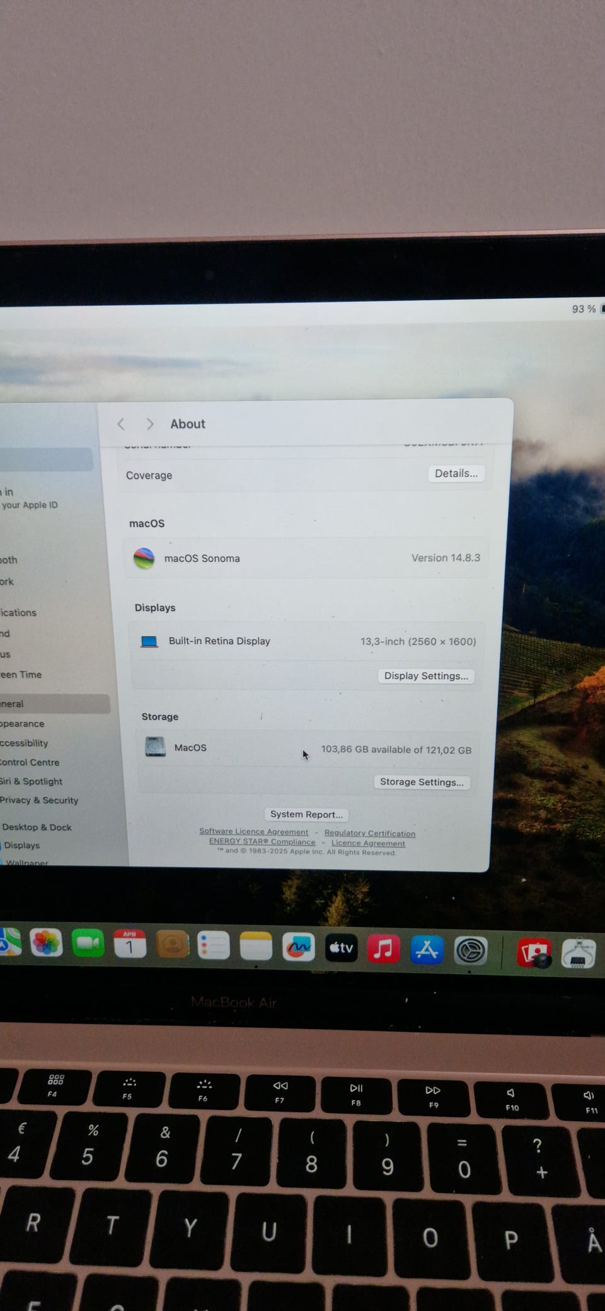Launch Freeform from the Dock
Screen dimensions: 605x1311
coord(298,947)
